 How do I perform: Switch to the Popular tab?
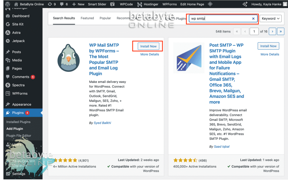105,18
